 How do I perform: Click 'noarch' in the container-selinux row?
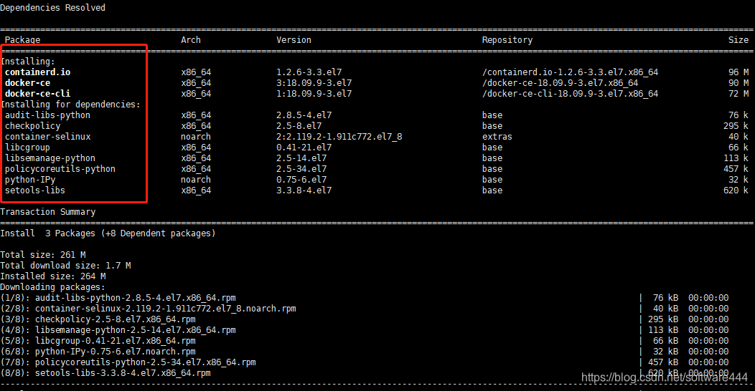click(x=196, y=136)
